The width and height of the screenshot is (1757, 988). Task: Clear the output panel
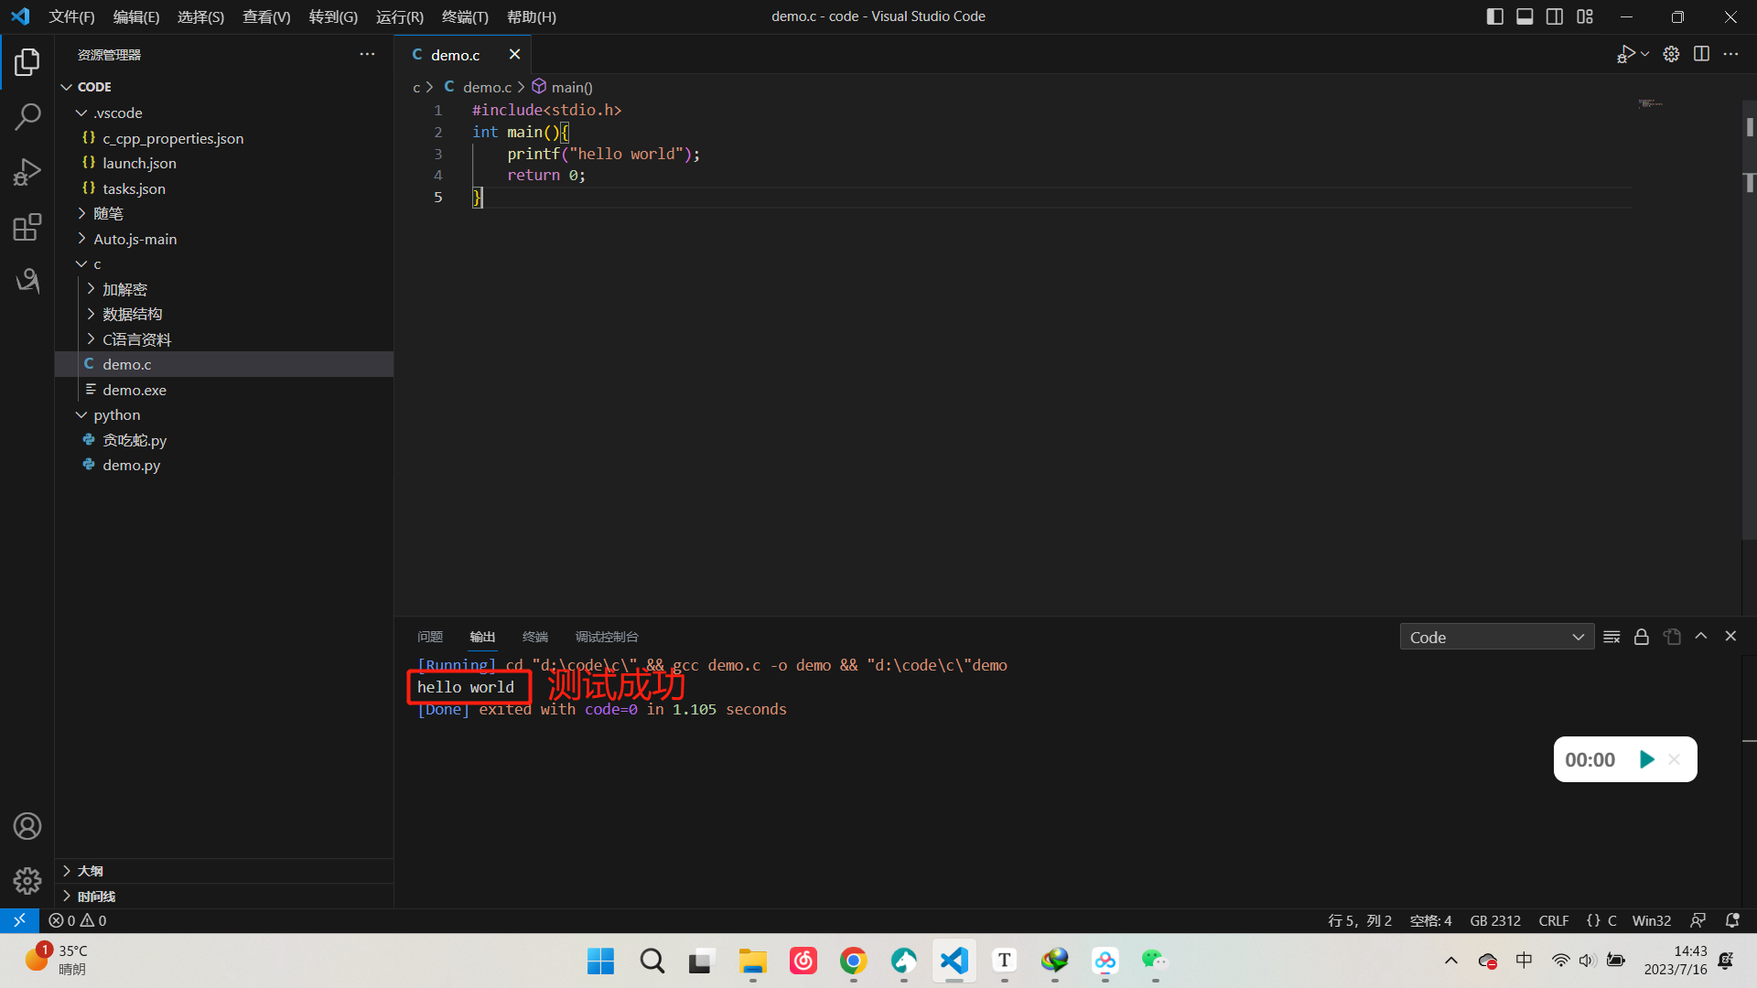[1611, 637]
